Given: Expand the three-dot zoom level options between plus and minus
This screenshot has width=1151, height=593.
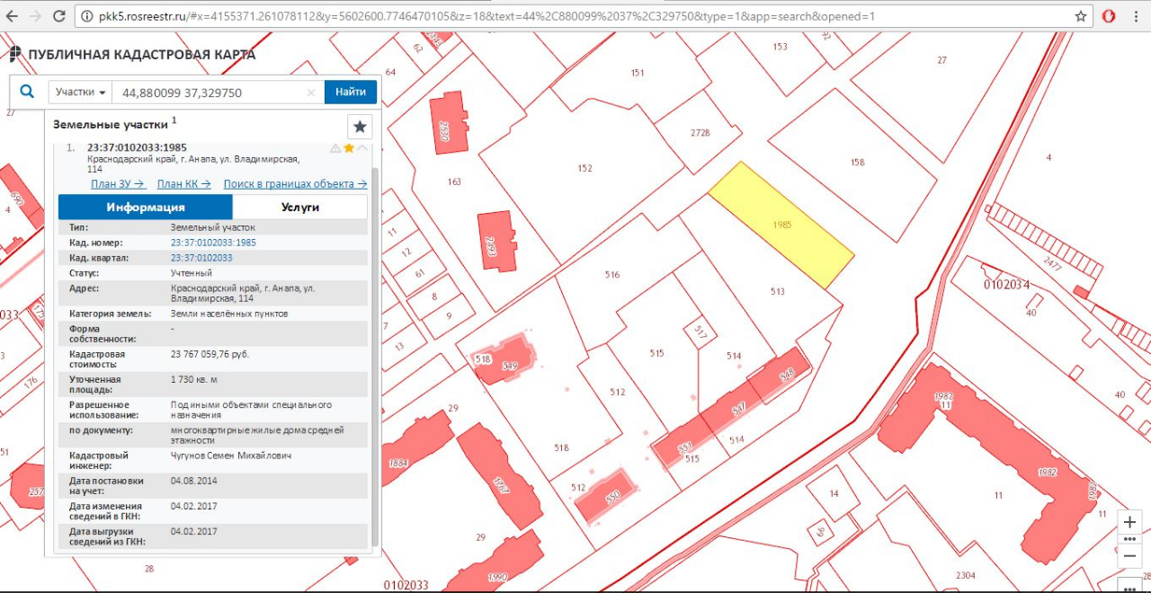Looking at the screenshot, I should point(1129,539).
